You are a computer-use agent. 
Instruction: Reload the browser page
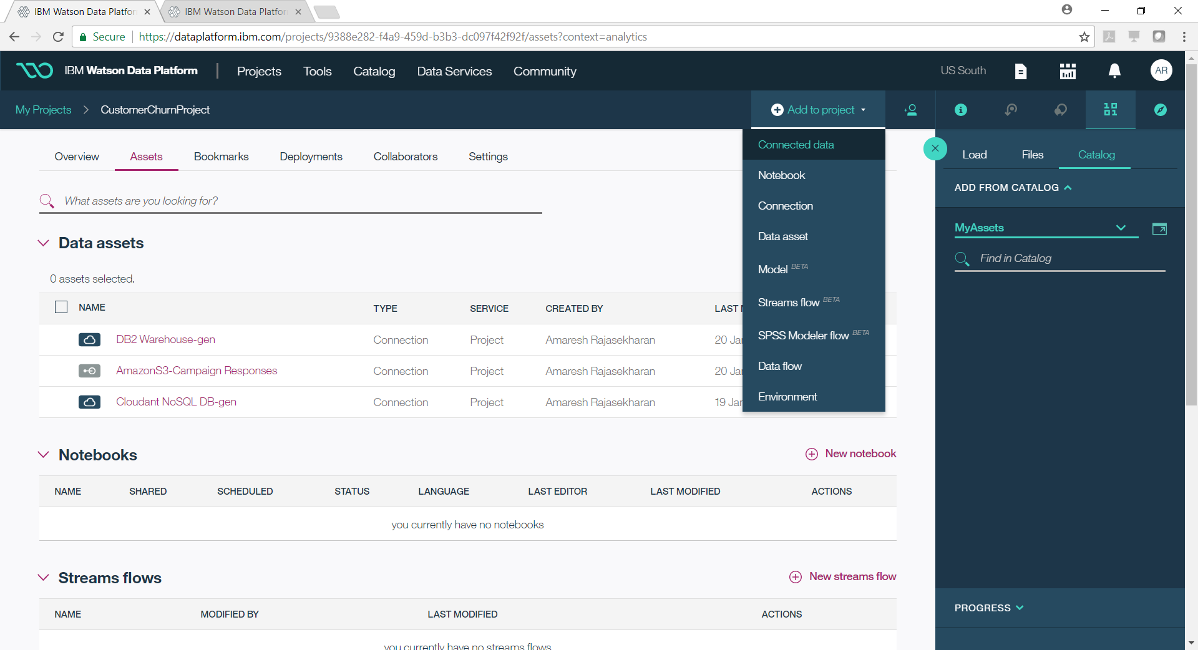point(58,37)
